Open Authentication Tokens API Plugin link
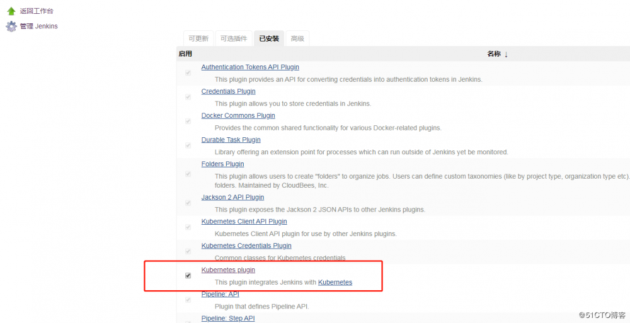This screenshot has height=323, width=630. point(250,67)
